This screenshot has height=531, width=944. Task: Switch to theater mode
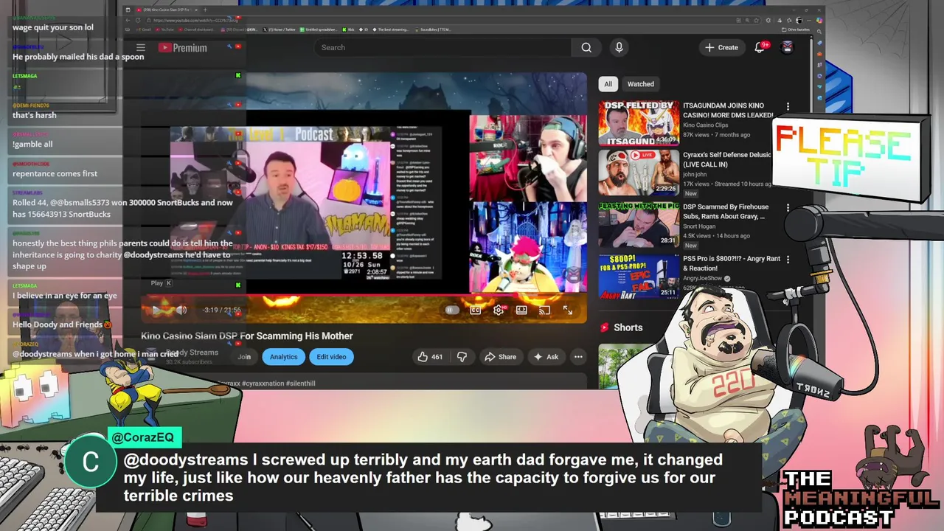(521, 310)
